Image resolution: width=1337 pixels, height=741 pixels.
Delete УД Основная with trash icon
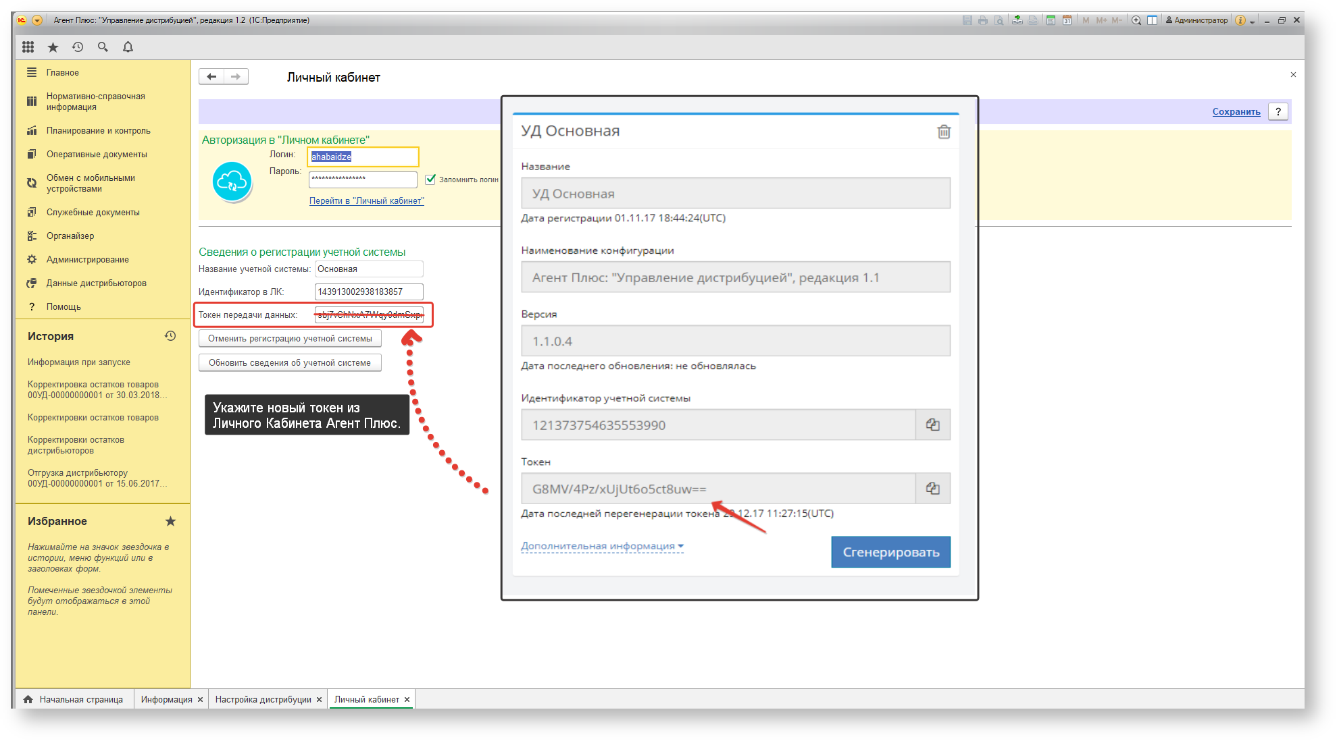944,132
